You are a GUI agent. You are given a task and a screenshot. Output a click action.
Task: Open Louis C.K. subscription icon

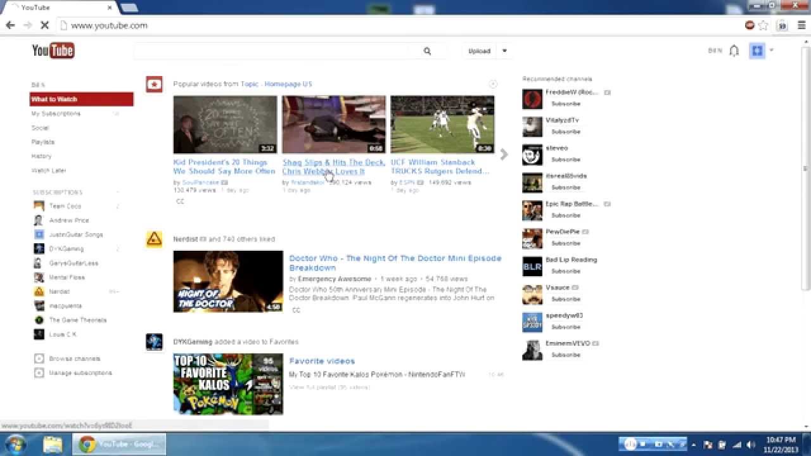click(39, 334)
